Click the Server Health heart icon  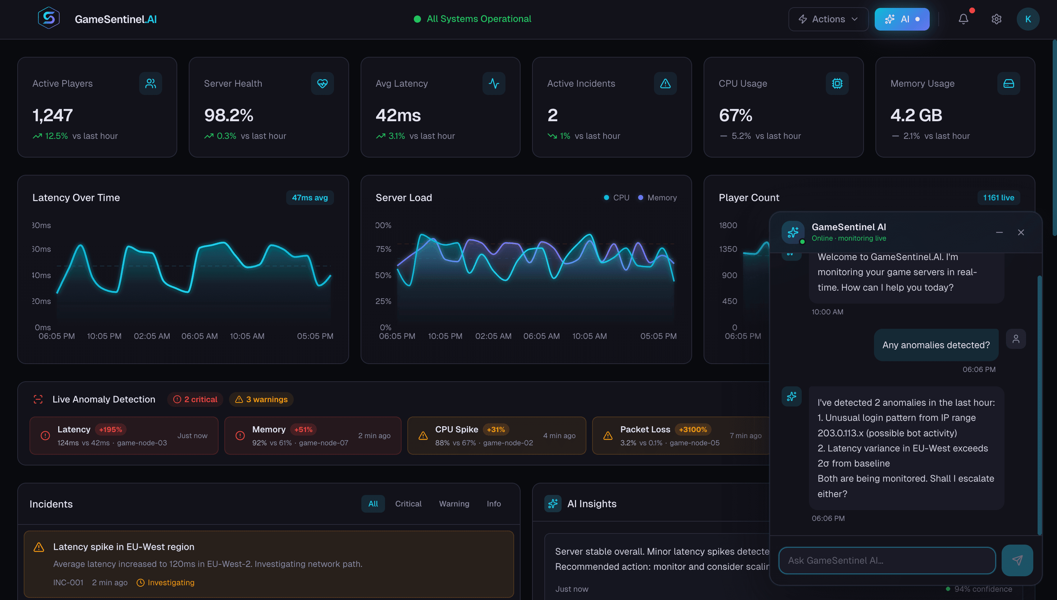[322, 83]
